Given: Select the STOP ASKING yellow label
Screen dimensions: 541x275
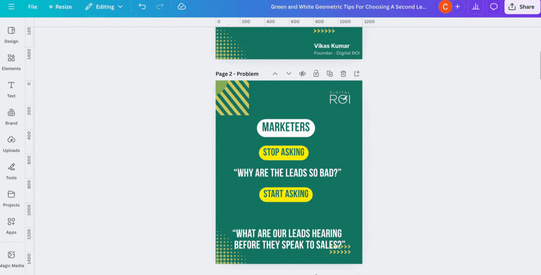Looking at the screenshot, I should click(283, 153).
